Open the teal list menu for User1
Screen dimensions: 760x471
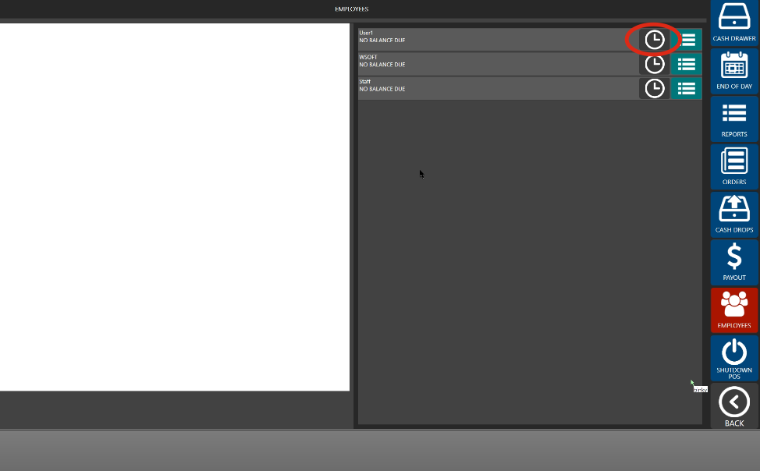point(686,40)
